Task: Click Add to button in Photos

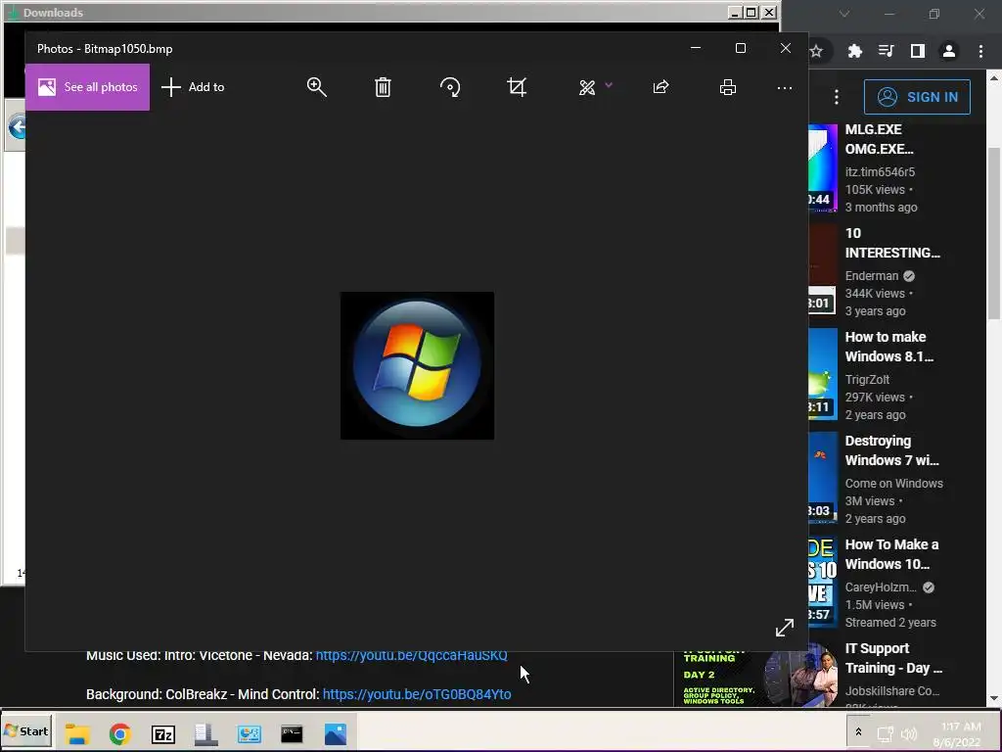Action: click(193, 87)
